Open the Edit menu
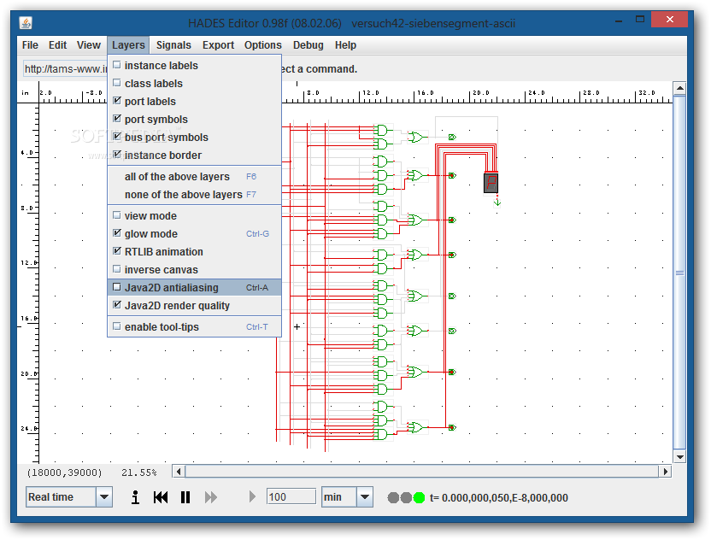This screenshot has width=711, height=540. pos(57,45)
